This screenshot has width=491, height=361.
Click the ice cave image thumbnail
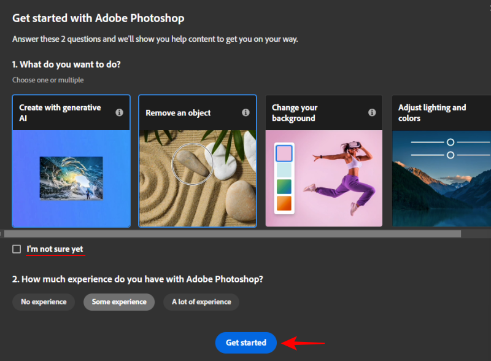71,178
